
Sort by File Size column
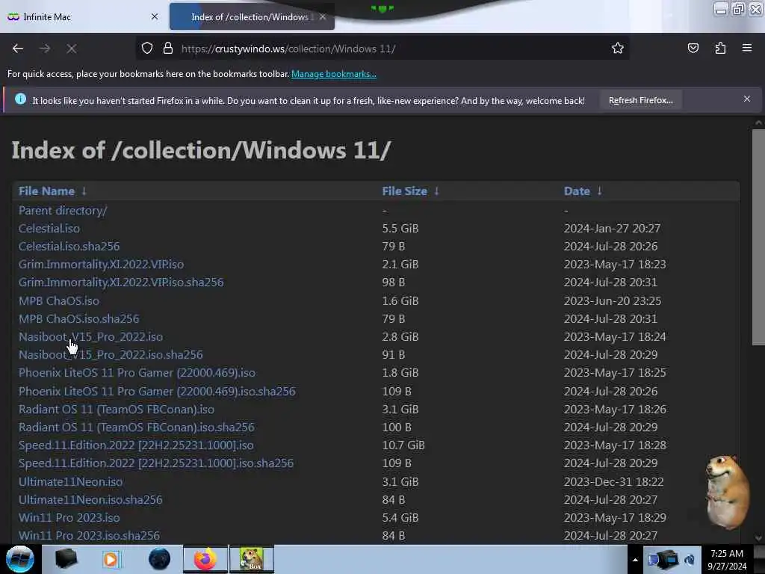pyautogui.click(x=410, y=191)
